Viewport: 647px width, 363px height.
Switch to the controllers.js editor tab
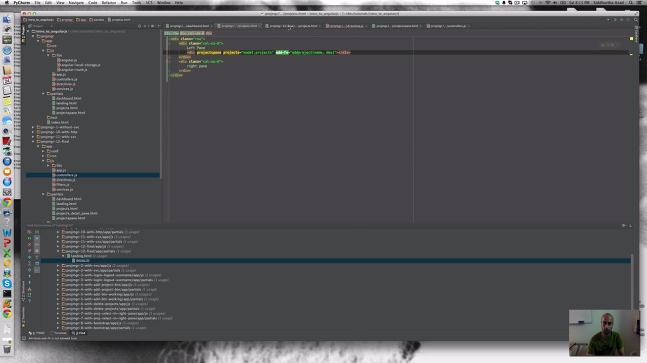448,26
